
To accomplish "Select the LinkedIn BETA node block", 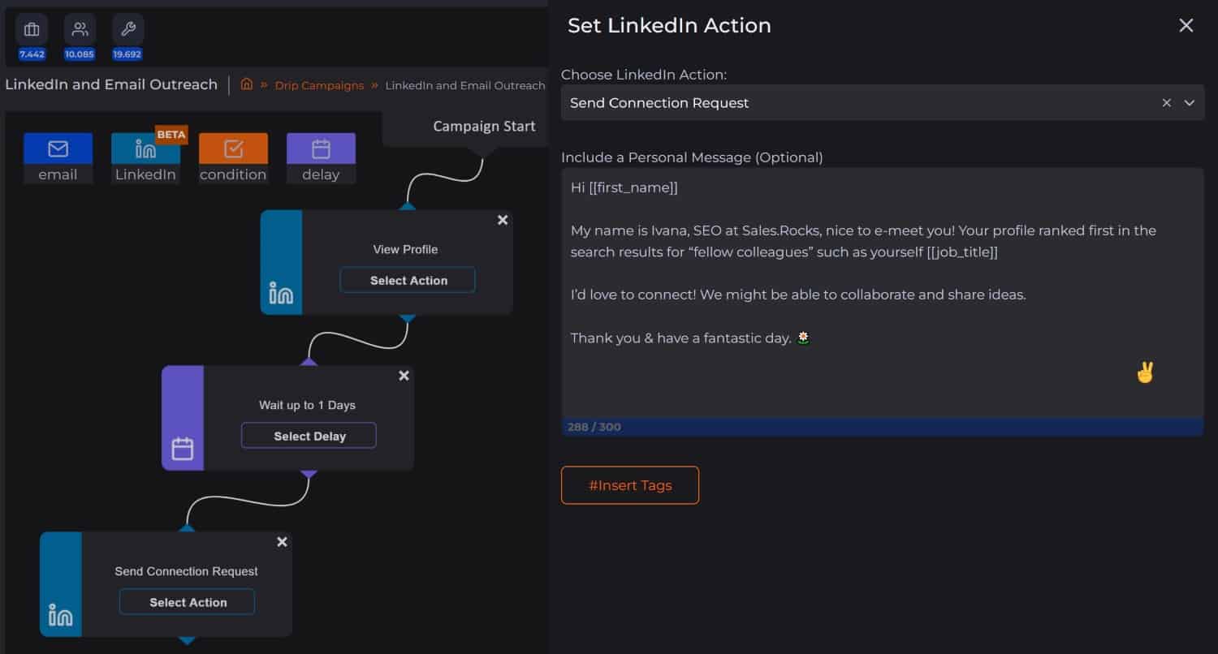I will coord(145,158).
